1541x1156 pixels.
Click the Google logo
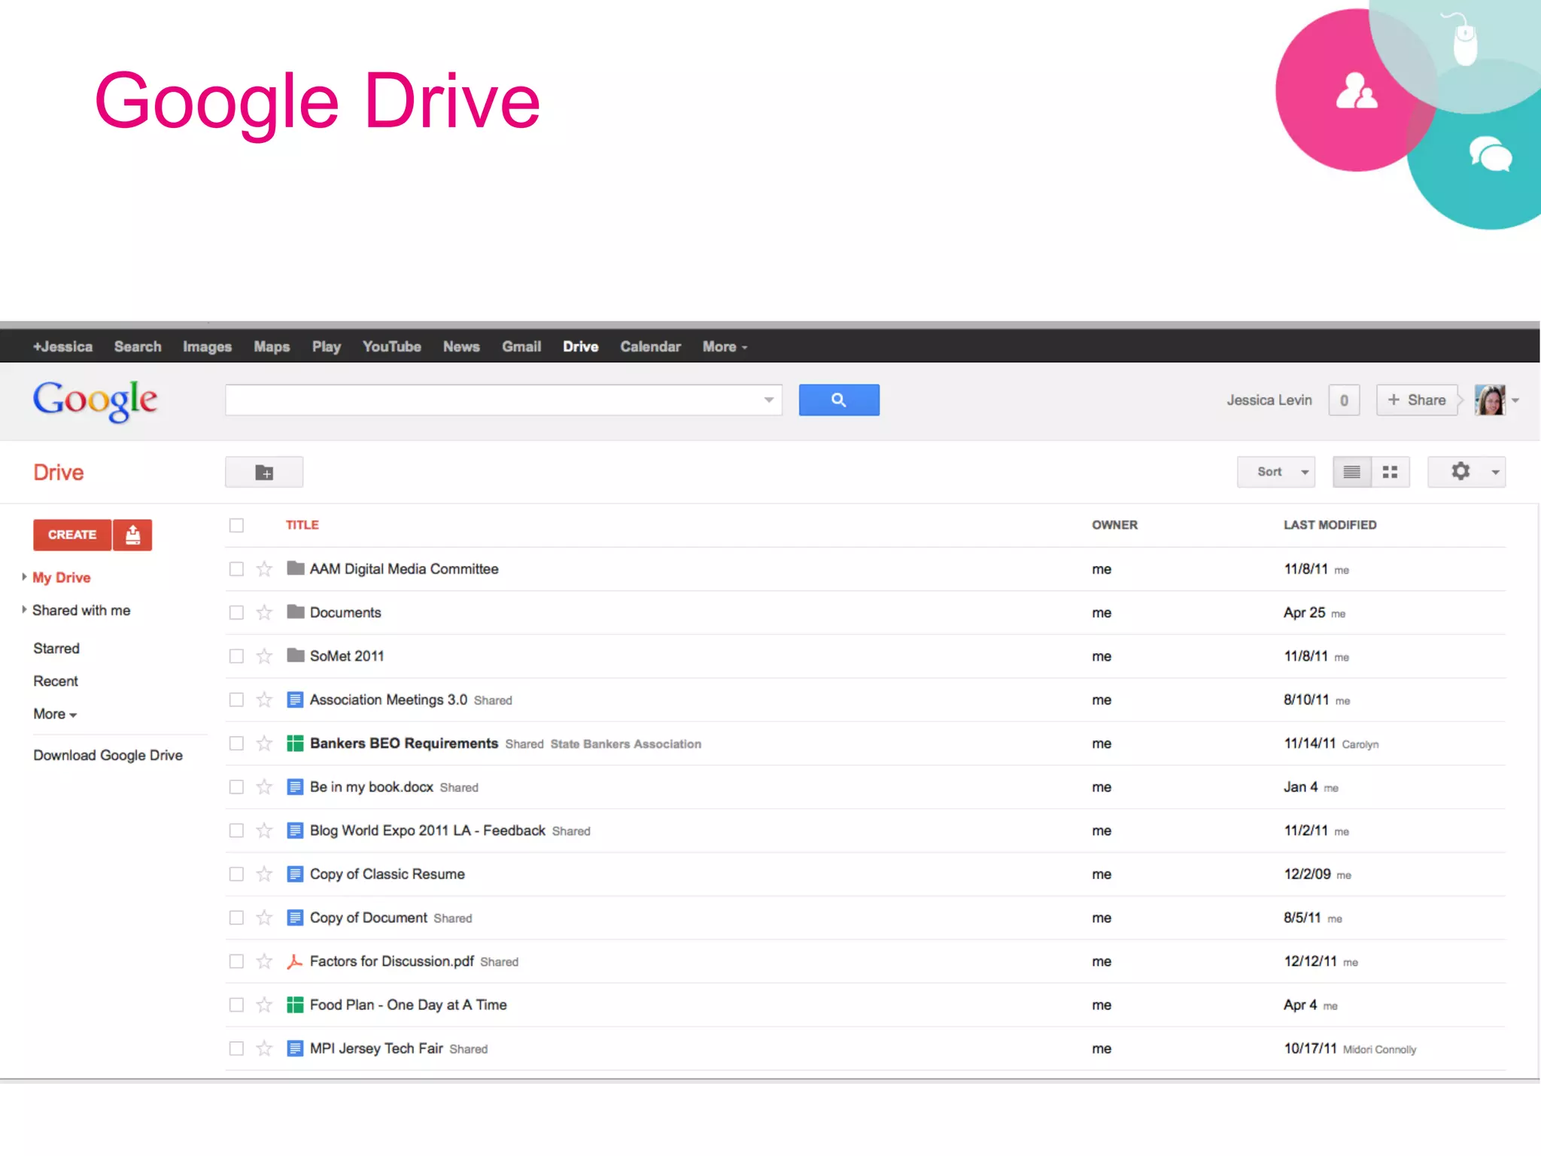95,401
